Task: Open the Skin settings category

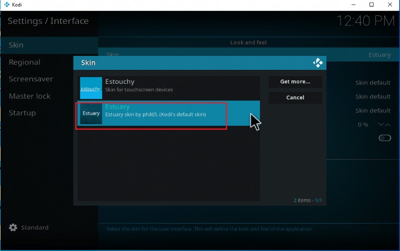Action: [49, 45]
